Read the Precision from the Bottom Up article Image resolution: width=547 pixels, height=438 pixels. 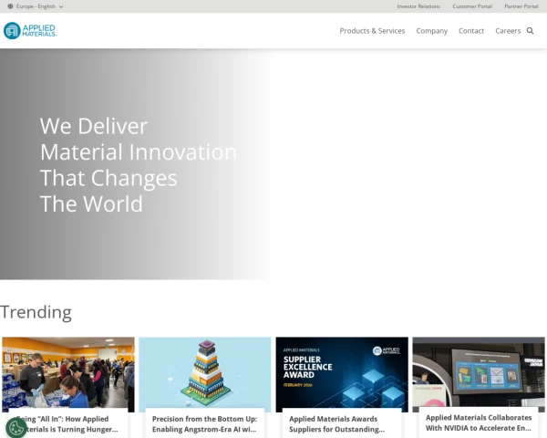click(x=204, y=423)
